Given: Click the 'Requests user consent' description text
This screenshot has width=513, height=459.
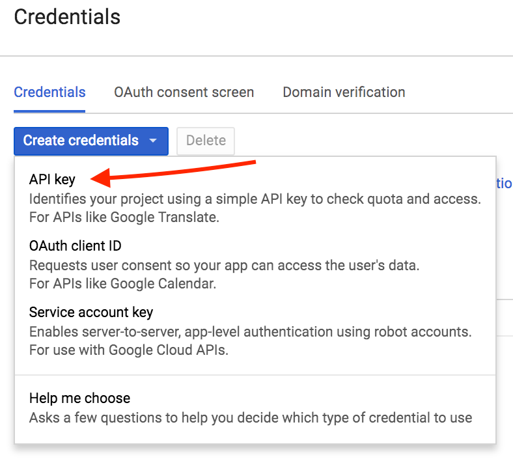Looking at the screenshot, I should point(224,266).
